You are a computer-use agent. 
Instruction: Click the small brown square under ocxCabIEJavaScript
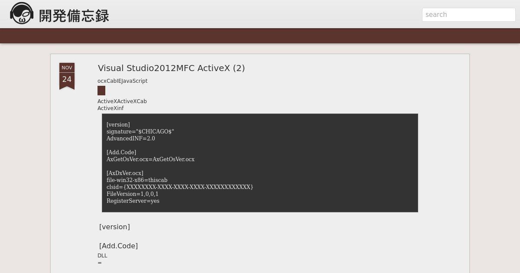(x=101, y=91)
